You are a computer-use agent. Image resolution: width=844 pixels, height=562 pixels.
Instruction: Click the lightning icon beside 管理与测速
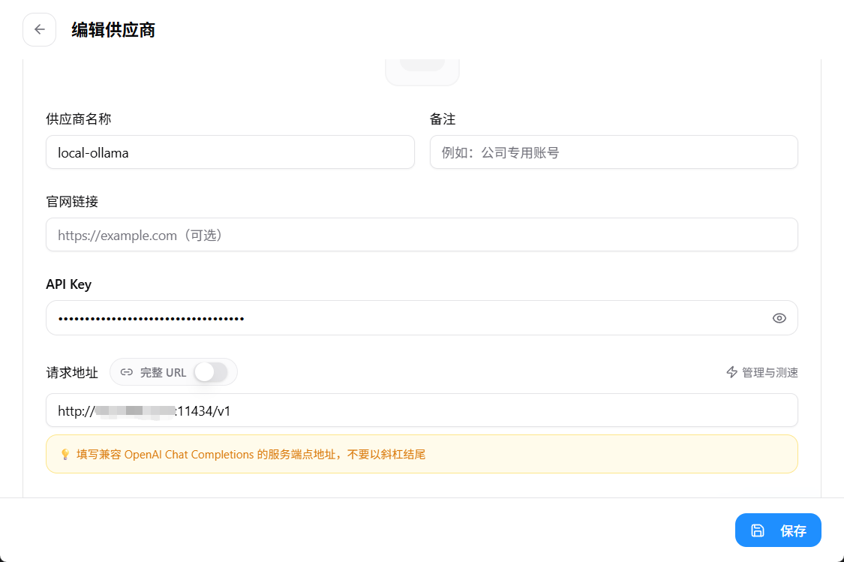point(731,372)
